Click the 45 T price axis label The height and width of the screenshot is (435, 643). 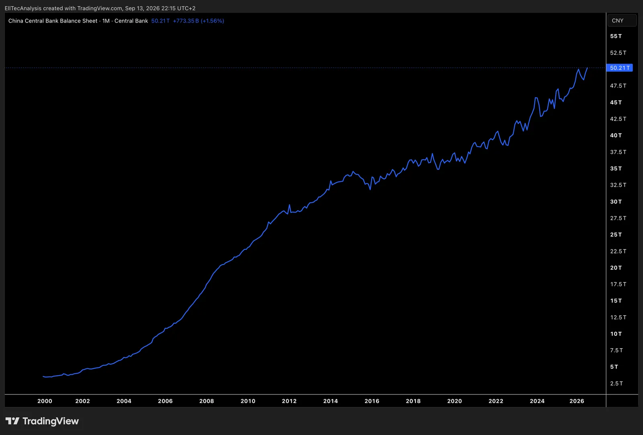click(616, 102)
